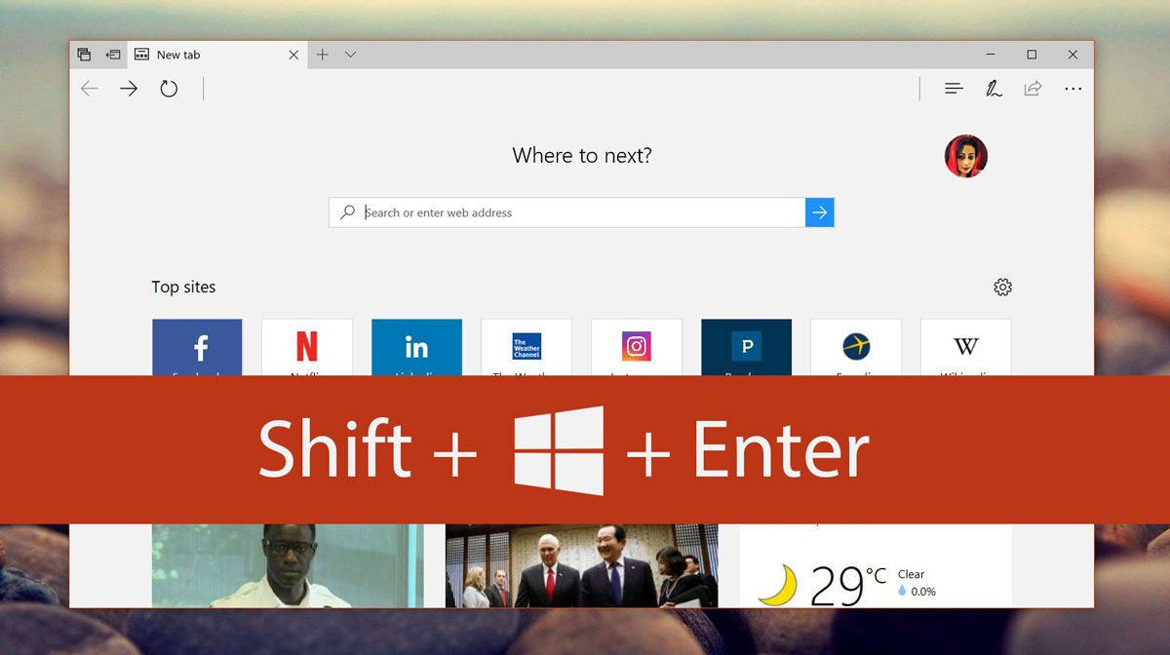This screenshot has height=655, width=1170.
Task: Add a new tab with plus button
Action: coord(323,55)
